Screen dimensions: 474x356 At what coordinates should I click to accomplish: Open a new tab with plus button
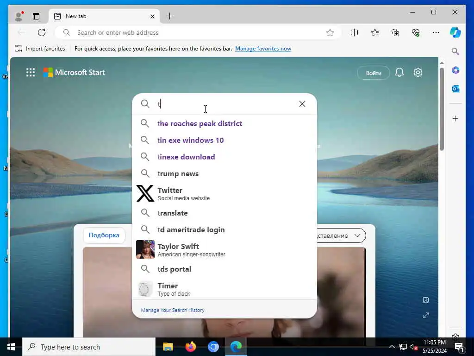click(x=170, y=16)
